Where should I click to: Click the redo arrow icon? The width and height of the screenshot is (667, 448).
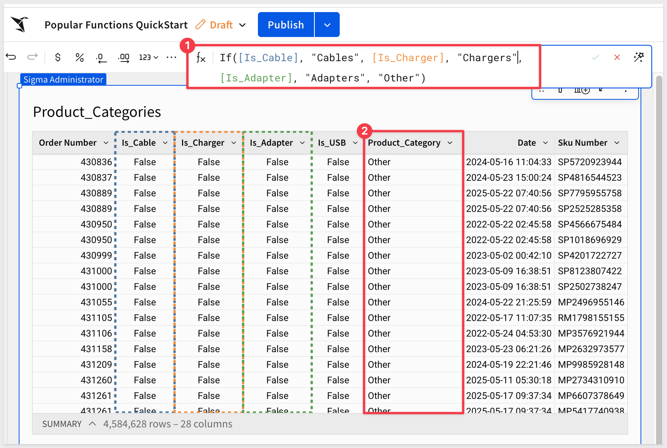pos(32,57)
